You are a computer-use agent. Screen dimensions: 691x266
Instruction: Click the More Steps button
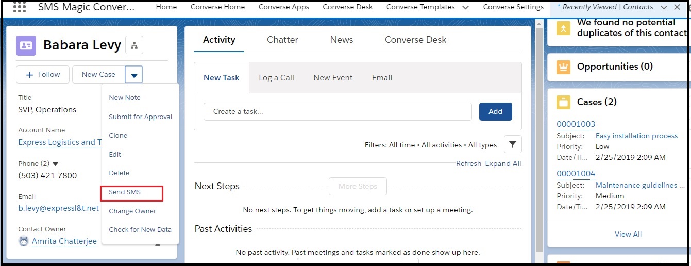pos(358,186)
